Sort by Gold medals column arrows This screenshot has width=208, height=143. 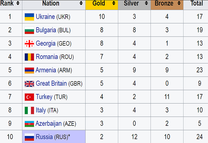(114, 3)
